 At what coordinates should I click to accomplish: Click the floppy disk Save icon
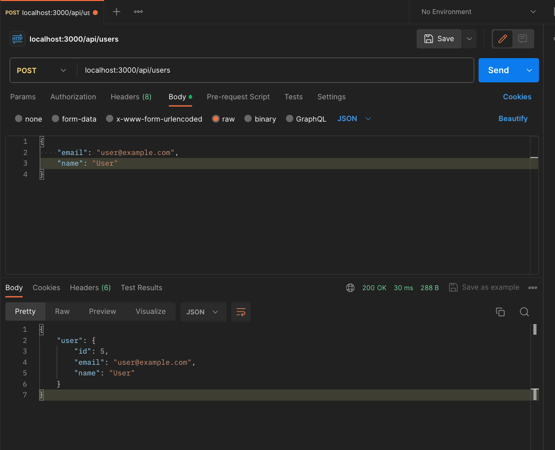tap(429, 39)
